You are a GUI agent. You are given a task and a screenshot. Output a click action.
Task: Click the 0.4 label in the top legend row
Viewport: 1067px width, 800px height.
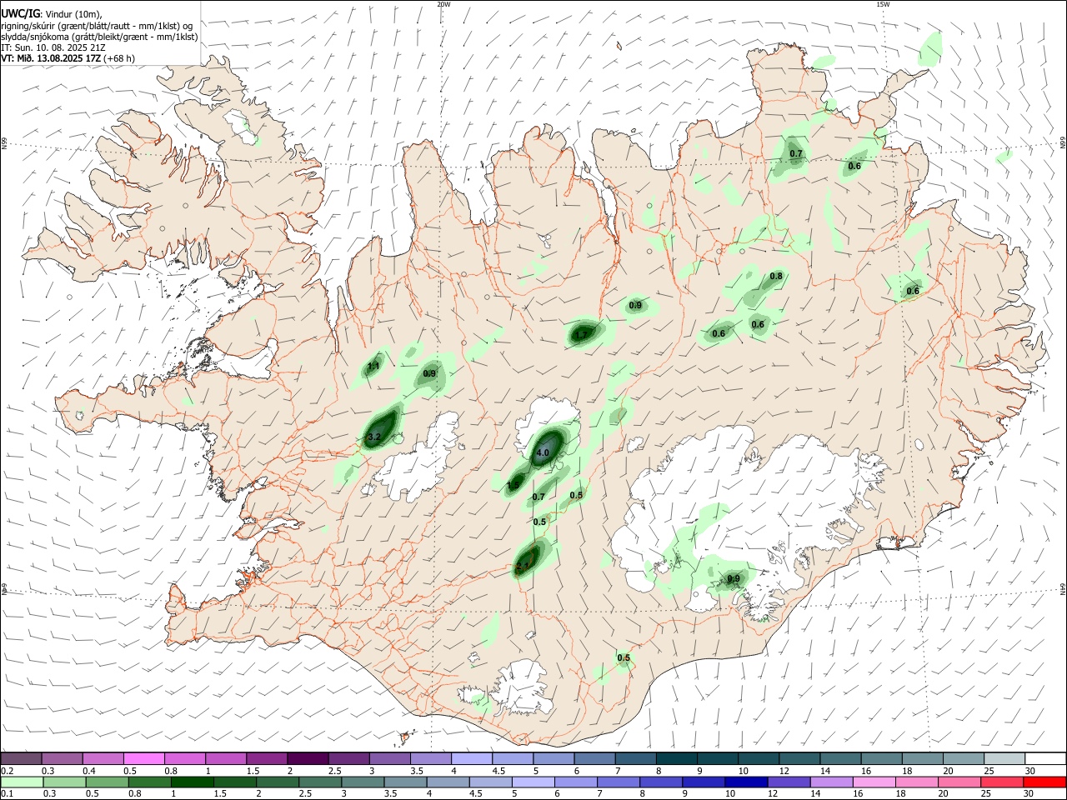[89, 771]
